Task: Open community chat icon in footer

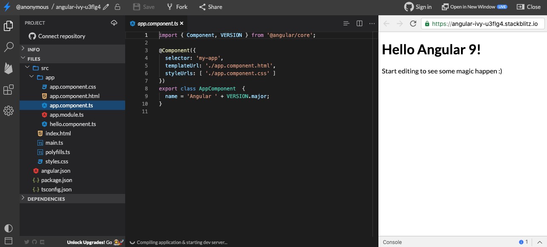Action: pos(42,242)
